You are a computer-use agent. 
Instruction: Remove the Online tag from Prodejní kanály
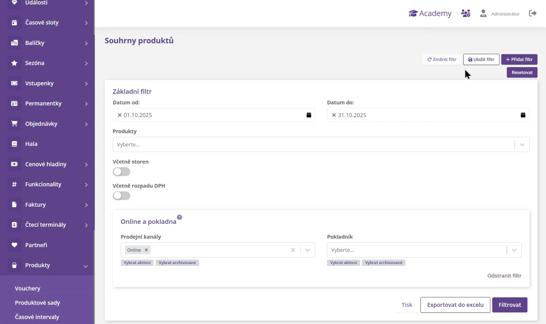tap(146, 250)
